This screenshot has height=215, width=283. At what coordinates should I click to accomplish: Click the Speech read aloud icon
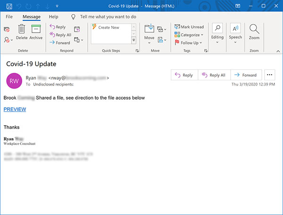235,28
